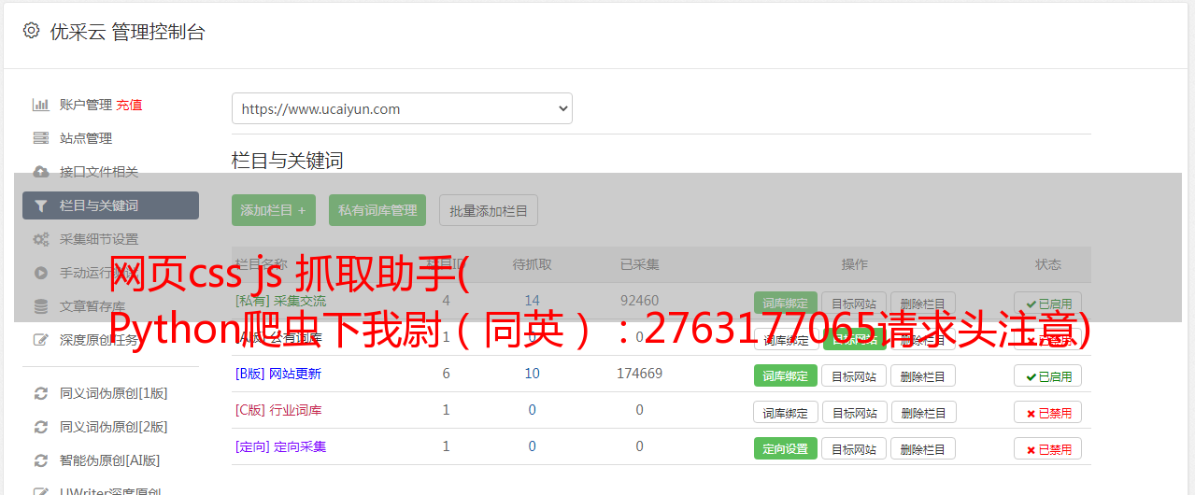Viewport: 1195px width, 495px height.
Task: Click the play icon for 手动运行
Action: (x=41, y=273)
